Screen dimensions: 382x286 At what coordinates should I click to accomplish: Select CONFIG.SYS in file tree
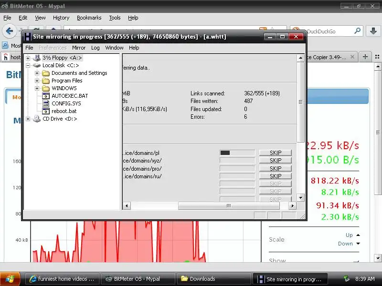pos(66,103)
